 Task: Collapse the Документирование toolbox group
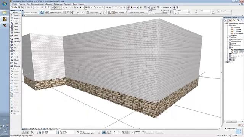coord(11,68)
